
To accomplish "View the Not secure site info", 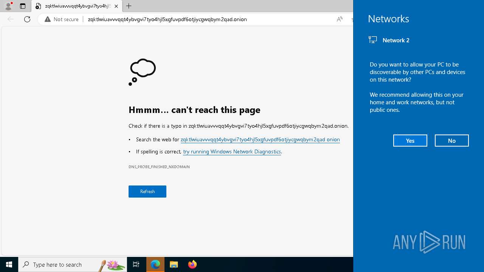I will click(x=62, y=19).
